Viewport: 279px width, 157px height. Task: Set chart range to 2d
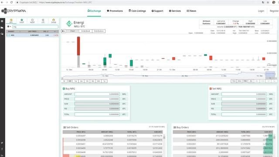tap(70, 81)
